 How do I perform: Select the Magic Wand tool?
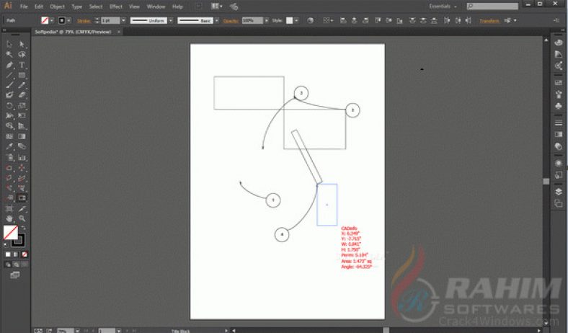coord(9,54)
